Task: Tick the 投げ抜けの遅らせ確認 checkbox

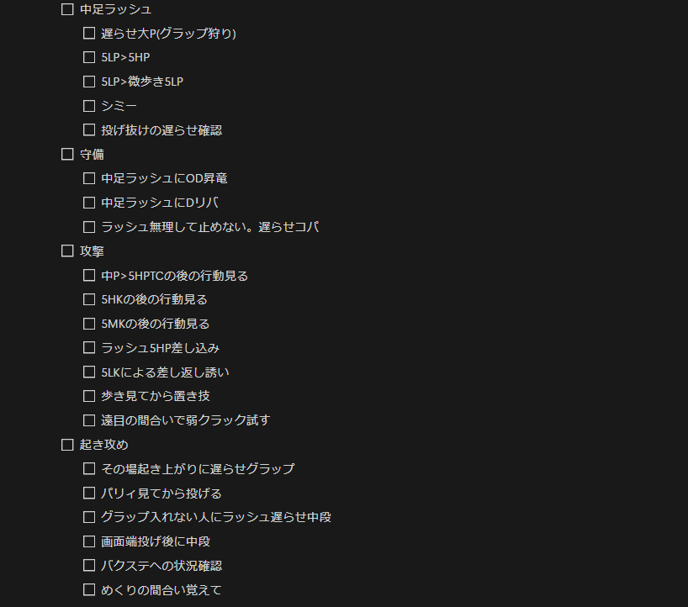Action: 89,129
